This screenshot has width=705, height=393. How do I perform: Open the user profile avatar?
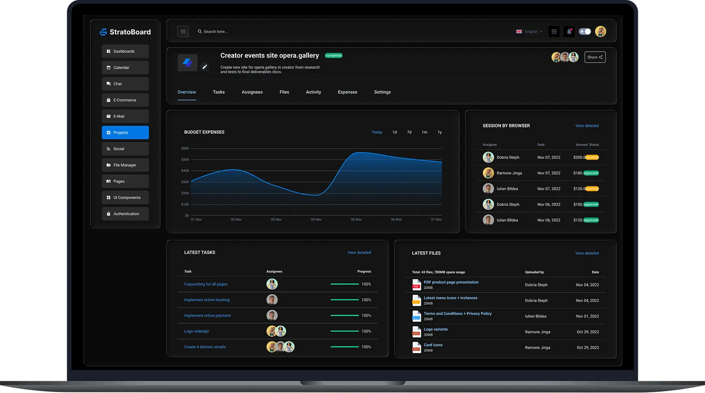click(601, 32)
